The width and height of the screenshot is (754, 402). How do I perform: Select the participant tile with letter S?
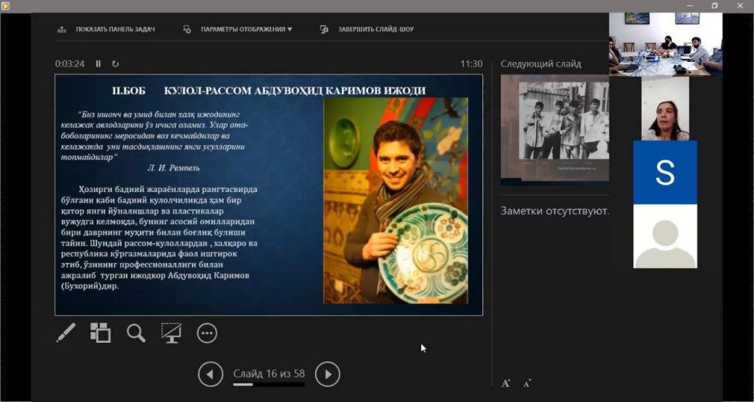click(665, 172)
